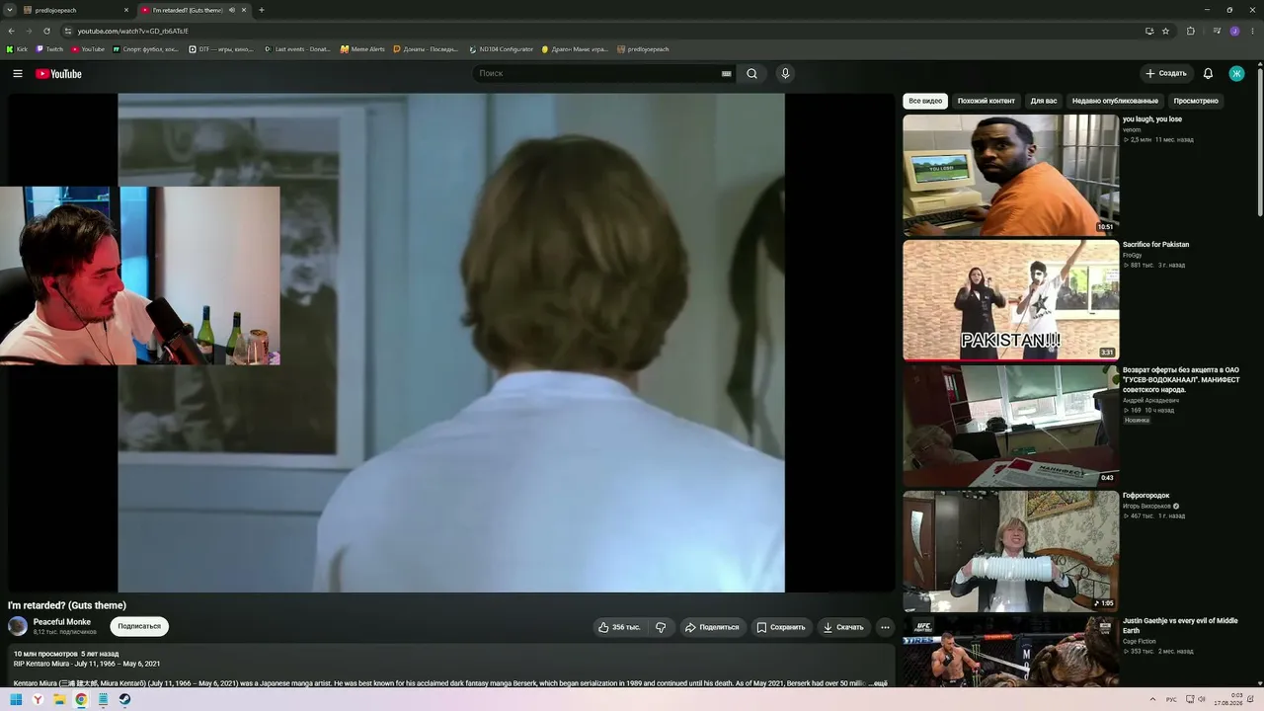This screenshot has width=1264, height=711.
Task: Select the "Похожий контент" filter chip
Action: (x=986, y=101)
